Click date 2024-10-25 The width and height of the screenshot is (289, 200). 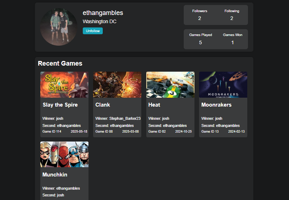183,132
